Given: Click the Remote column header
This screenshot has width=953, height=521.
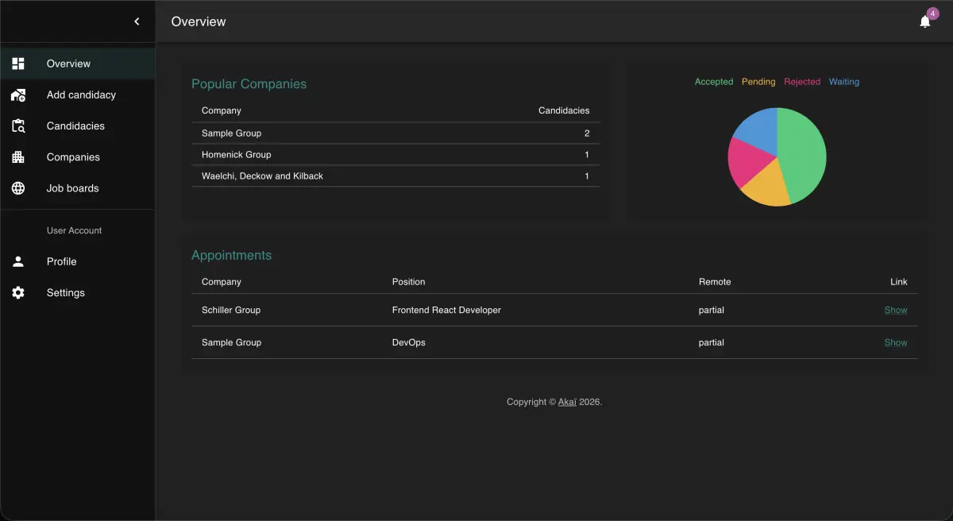Looking at the screenshot, I should pos(715,282).
